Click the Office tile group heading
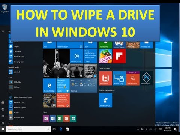The image size is (180, 135). (45, 112)
